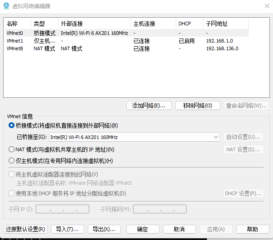The width and height of the screenshot is (273, 240).
Task: Select NAT 模式 radio button
Action: coord(11,149)
